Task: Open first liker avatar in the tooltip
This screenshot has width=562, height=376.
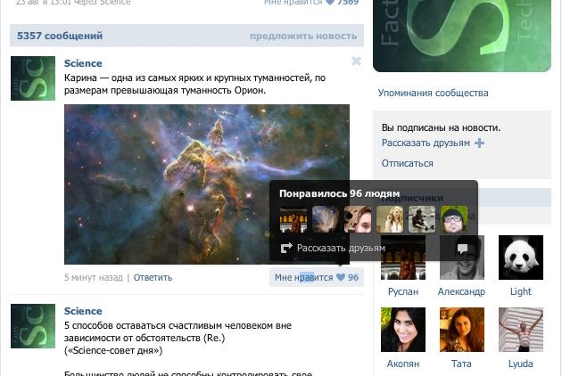Action: point(293,219)
